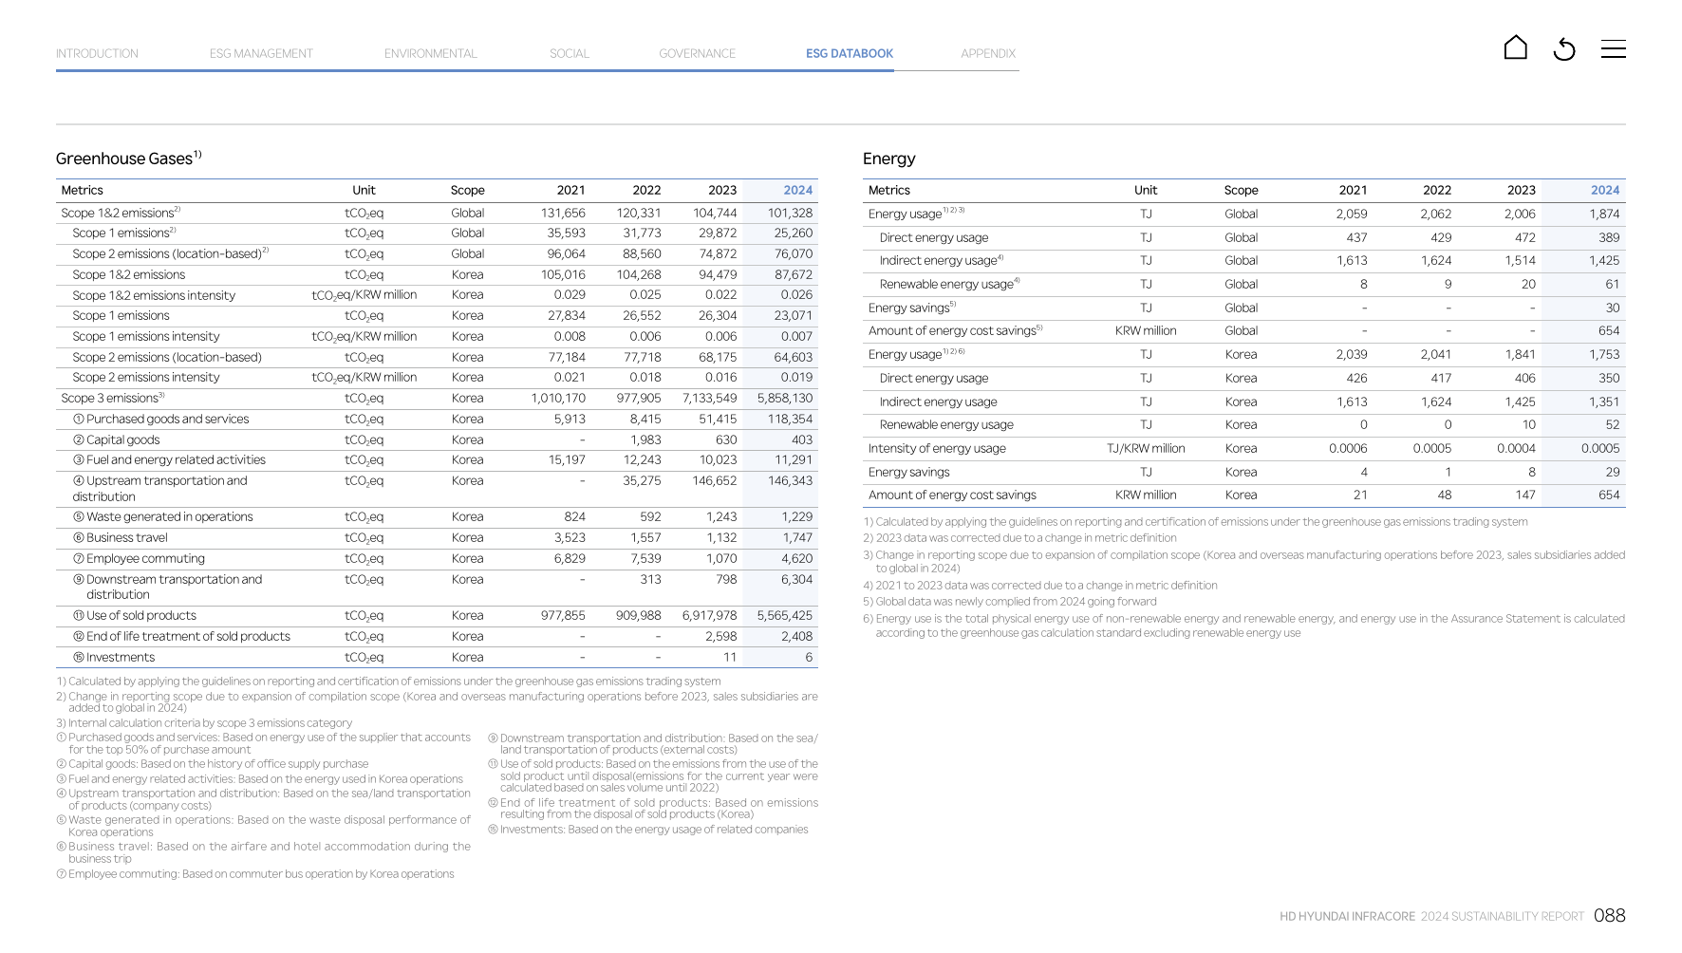The width and height of the screenshot is (1682, 953).
Task: Select the Employee commuting row label
Action: [139, 559]
